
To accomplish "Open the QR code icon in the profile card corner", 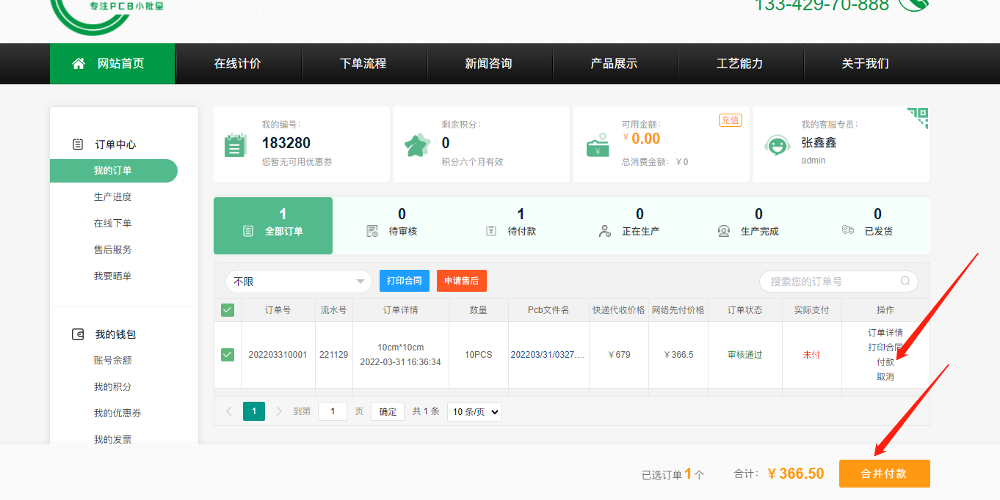I will click(919, 117).
